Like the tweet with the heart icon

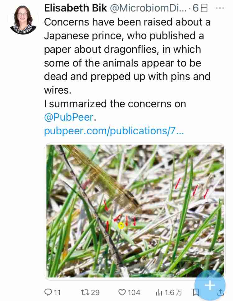(x=122, y=292)
